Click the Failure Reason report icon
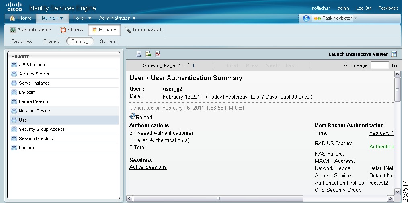Image resolution: width=410 pixels, height=203 pixels. click(14, 101)
